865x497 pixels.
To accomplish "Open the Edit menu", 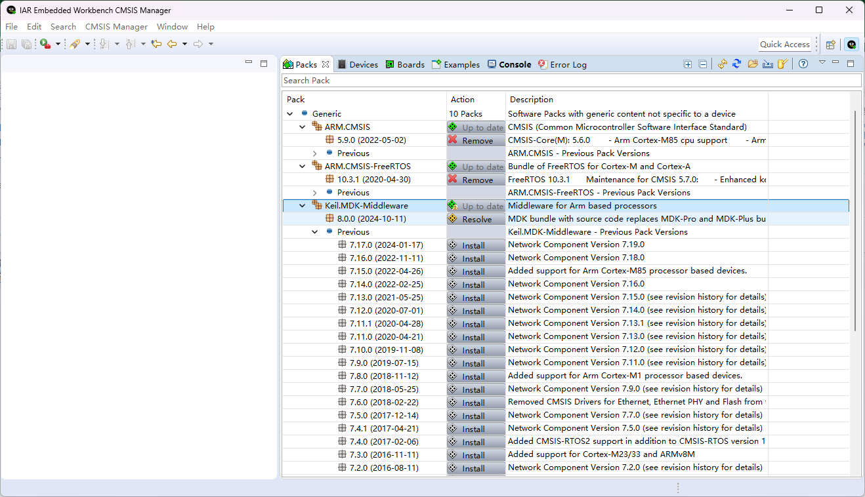I will pos(34,27).
